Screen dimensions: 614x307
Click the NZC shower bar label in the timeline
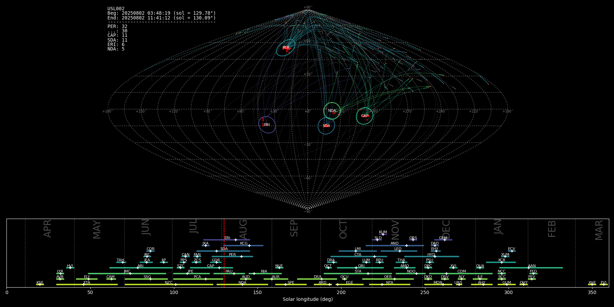pyautogui.click(x=169, y=283)
